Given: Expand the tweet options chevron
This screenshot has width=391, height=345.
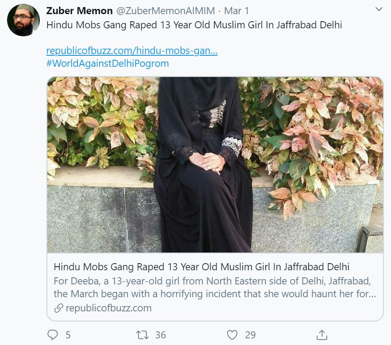Looking at the screenshot, I should [379, 9].
